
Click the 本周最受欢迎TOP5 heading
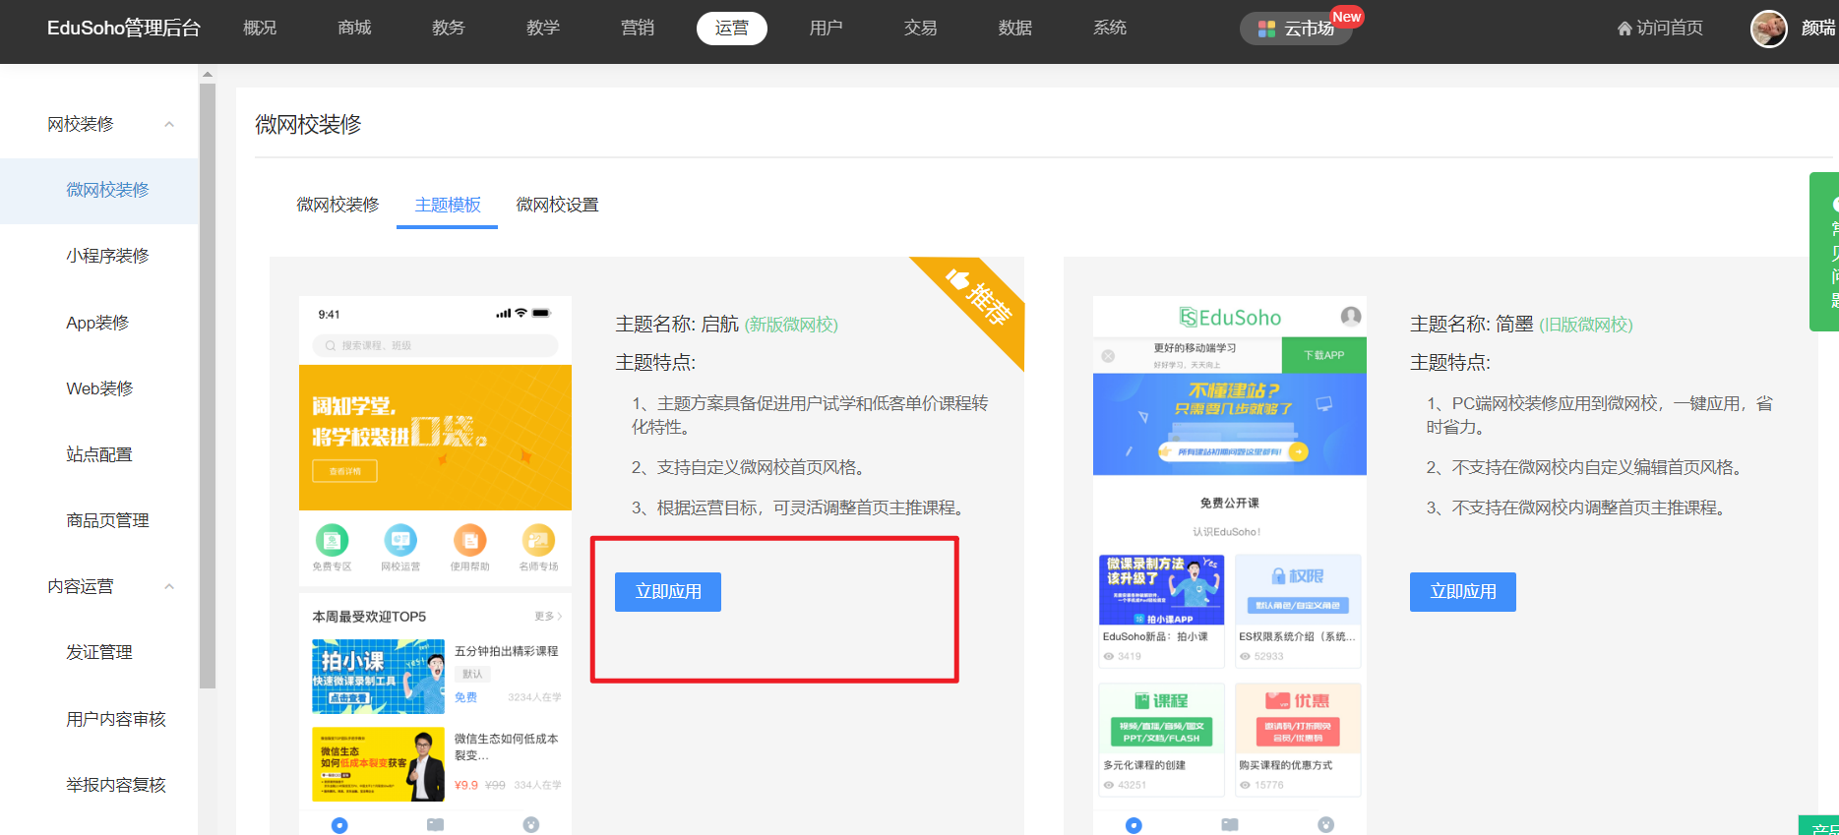pos(369,617)
